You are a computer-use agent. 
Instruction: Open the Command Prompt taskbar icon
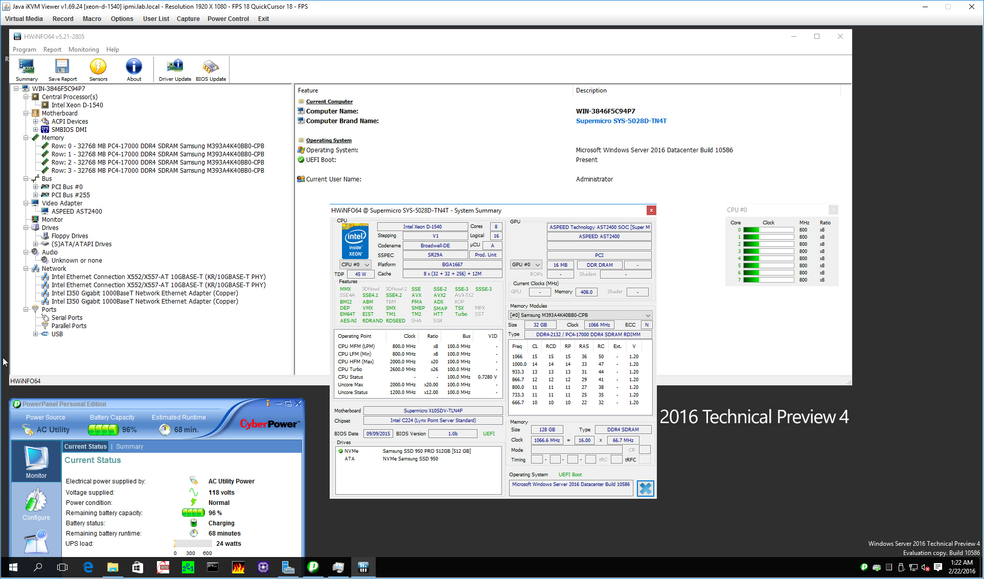pyautogui.click(x=213, y=567)
